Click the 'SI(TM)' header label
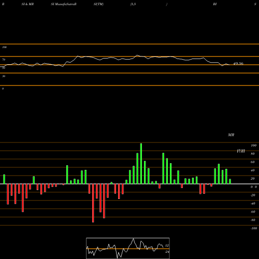Image resolution: width=259 pixels, height=259 pixels. [x=98, y=4]
